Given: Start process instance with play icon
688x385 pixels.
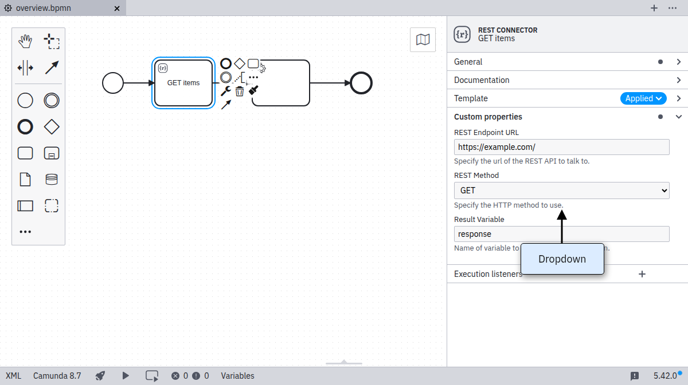Looking at the screenshot, I should [x=126, y=376].
